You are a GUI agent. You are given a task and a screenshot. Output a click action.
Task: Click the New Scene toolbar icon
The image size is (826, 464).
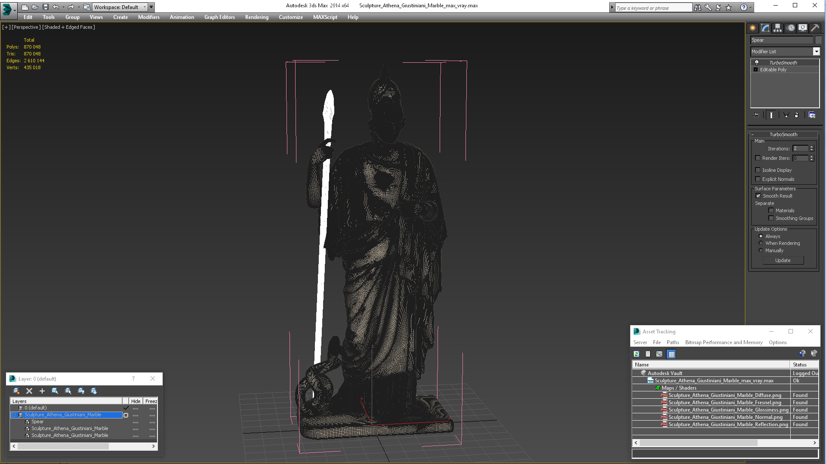pos(25,7)
